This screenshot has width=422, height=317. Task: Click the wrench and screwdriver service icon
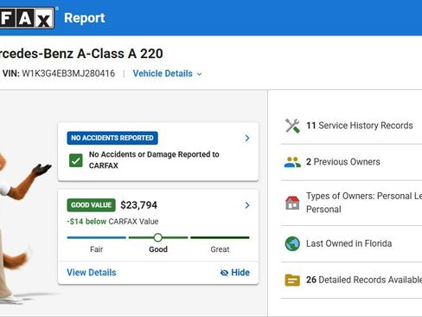point(292,126)
